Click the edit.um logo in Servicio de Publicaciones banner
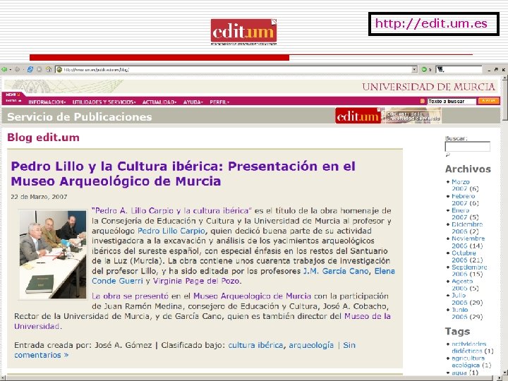Viewport: 508px width, 381px height. 358,116
